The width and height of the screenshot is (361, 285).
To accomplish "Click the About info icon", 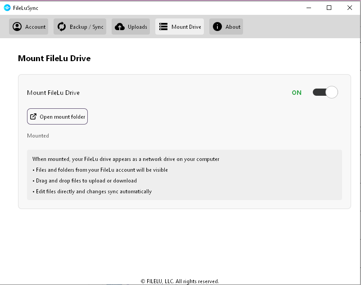I will click(217, 27).
